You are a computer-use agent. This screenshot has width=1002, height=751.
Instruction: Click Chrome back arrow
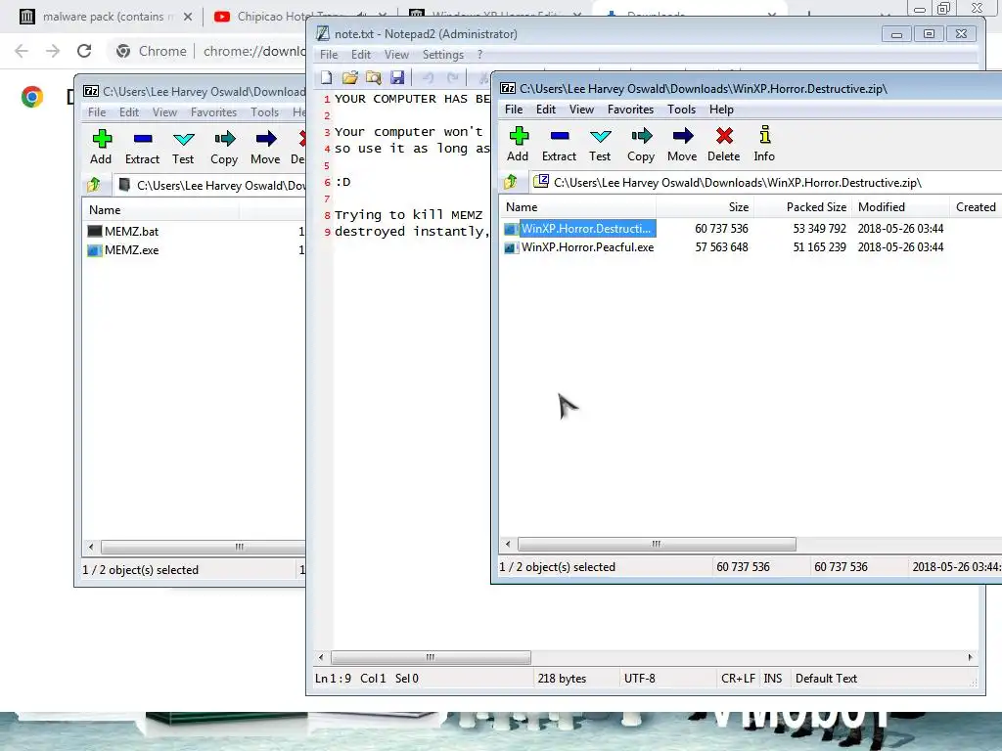tap(22, 51)
